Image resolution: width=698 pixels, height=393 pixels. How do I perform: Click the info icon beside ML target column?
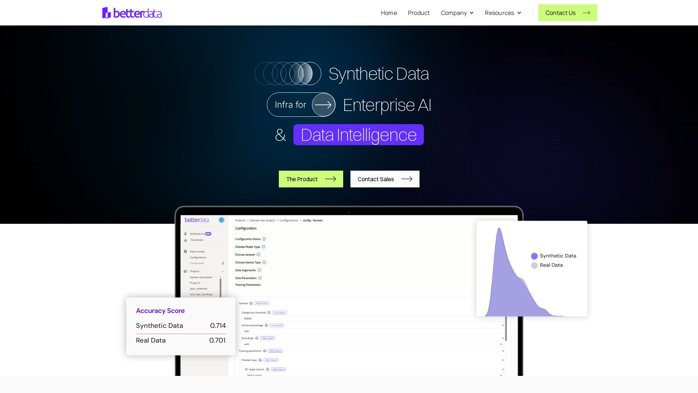pos(268,370)
